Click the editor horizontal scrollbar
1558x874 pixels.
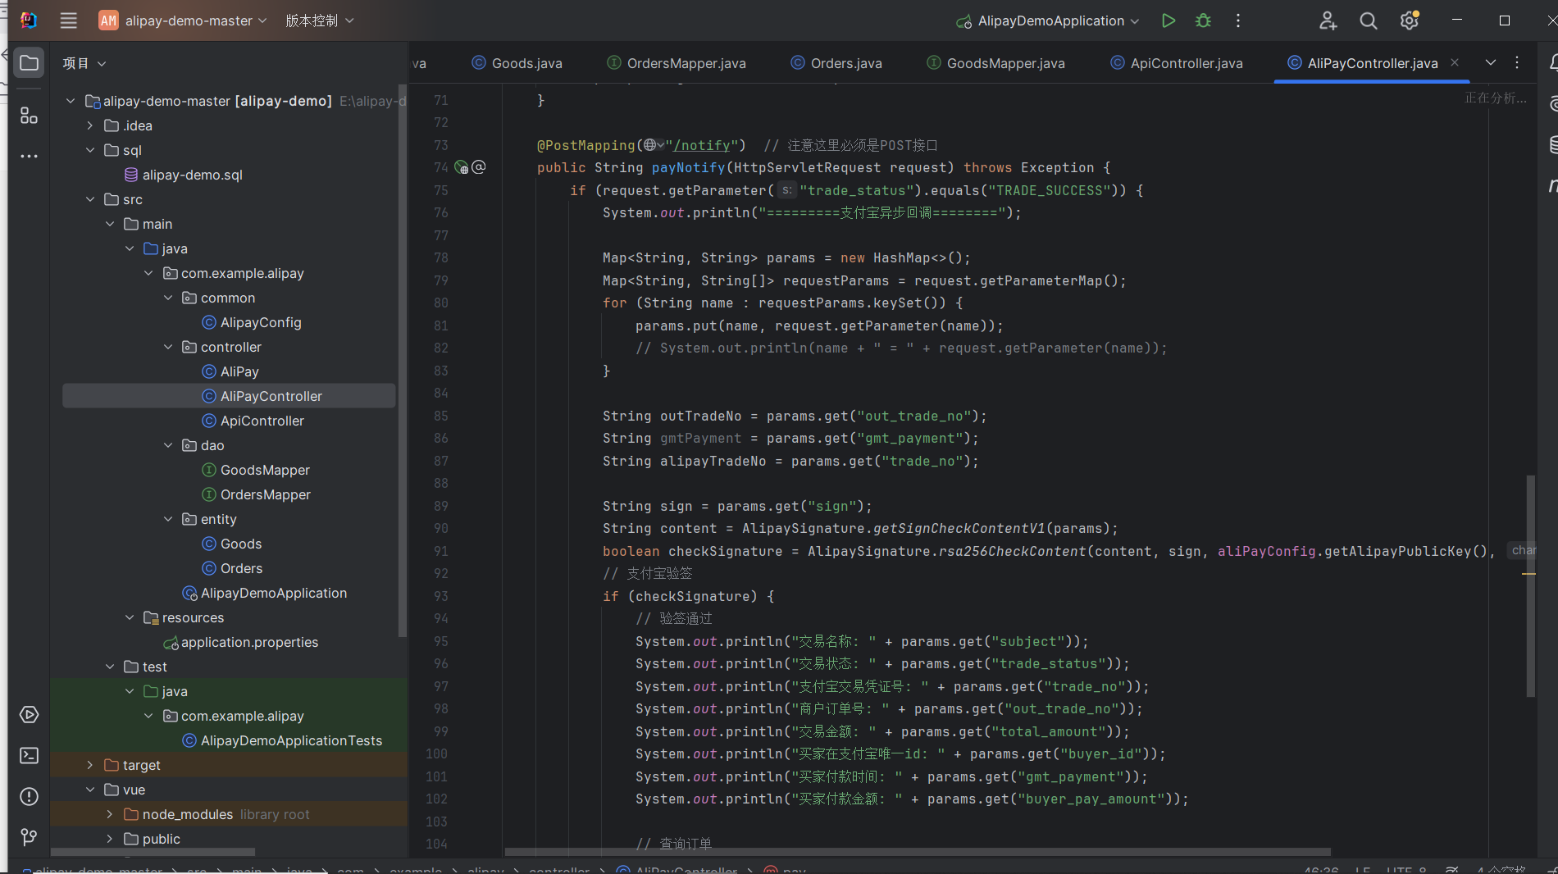pyautogui.click(x=918, y=852)
